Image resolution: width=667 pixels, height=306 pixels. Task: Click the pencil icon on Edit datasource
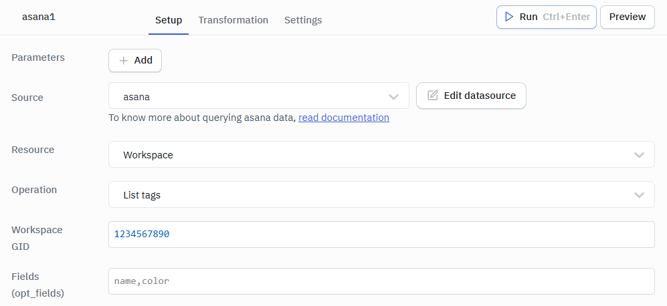(433, 96)
